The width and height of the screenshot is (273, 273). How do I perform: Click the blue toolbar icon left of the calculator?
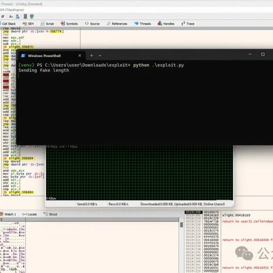pyautogui.click(x=18, y=16)
